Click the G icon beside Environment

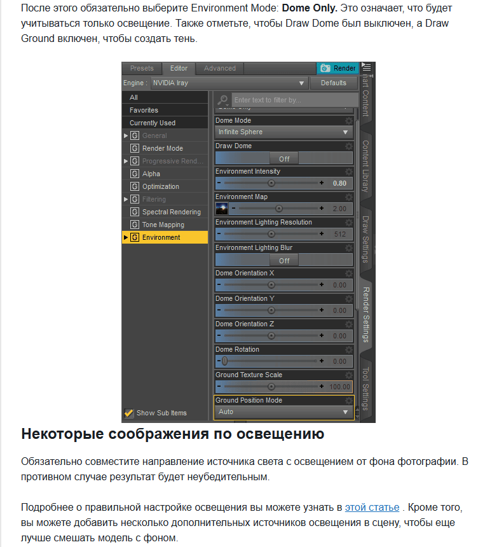[x=135, y=238]
